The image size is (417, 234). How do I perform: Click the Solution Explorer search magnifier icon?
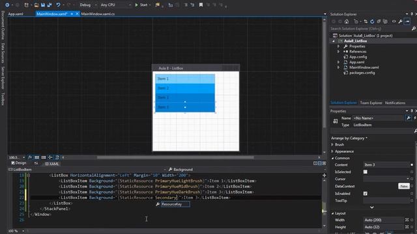click(413, 29)
